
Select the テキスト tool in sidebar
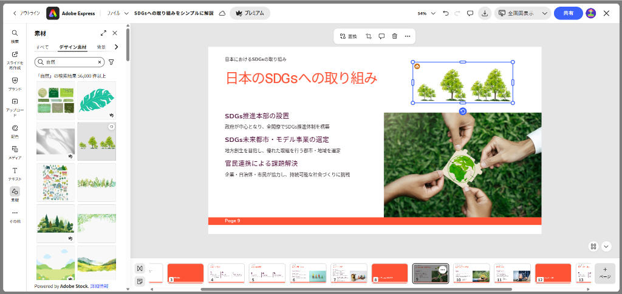point(15,173)
